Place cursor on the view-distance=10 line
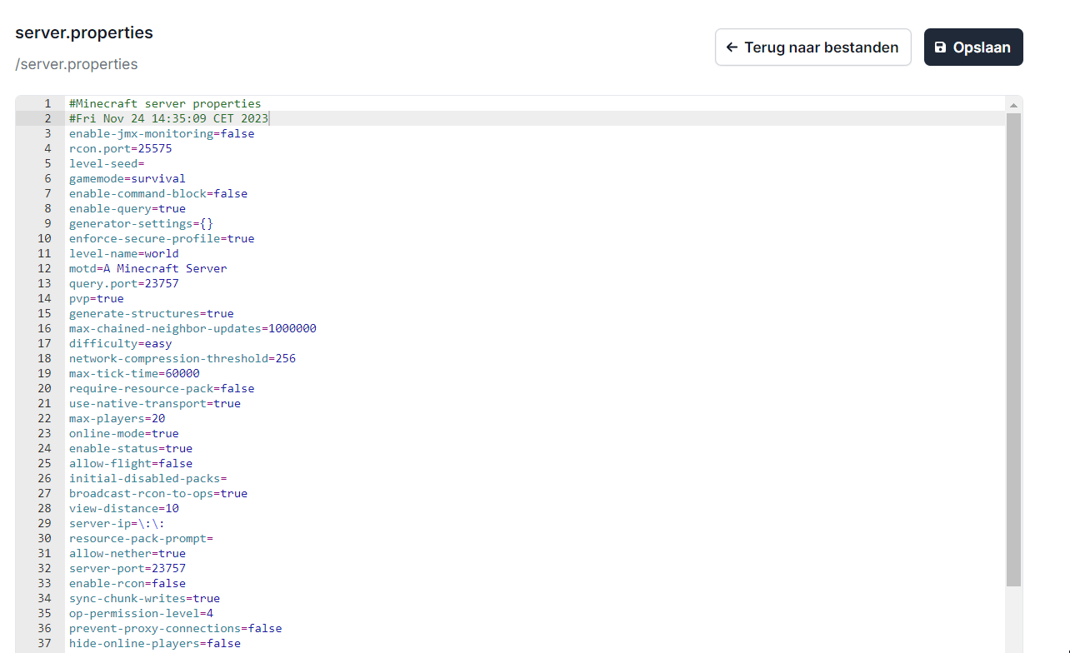 123,508
